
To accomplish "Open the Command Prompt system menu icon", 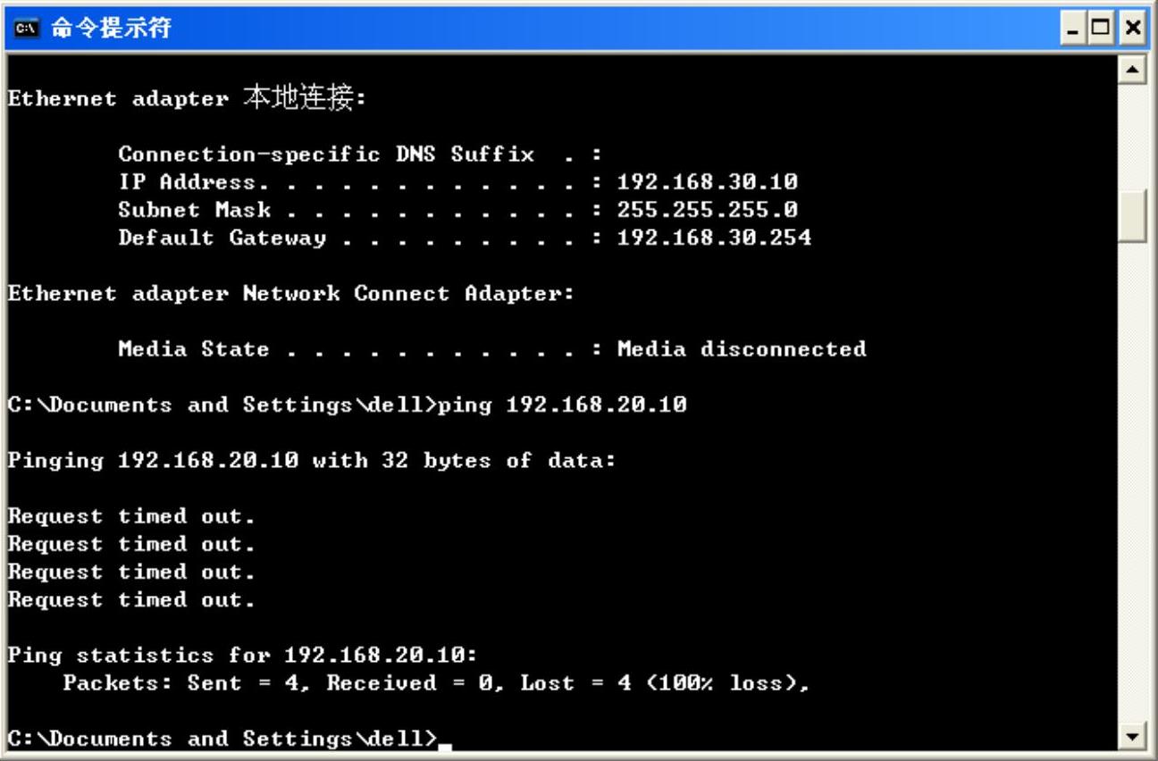I will coord(20,28).
